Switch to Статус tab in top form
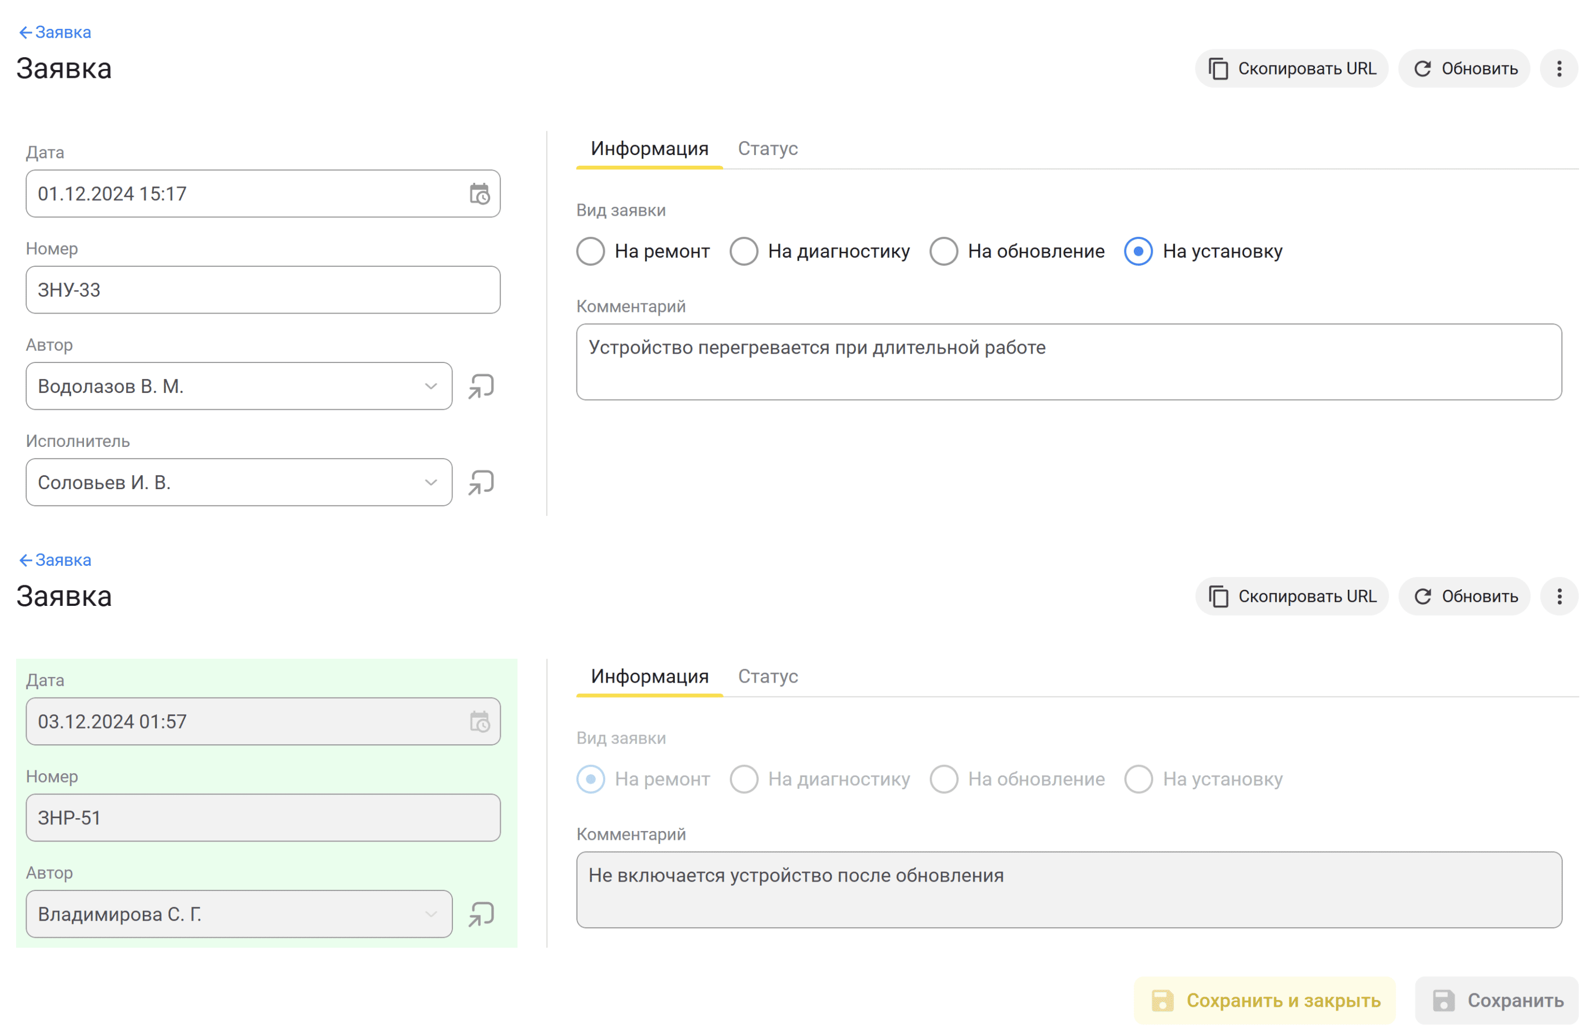The height and width of the screenshot is (1030, 1594). (768, 148)
